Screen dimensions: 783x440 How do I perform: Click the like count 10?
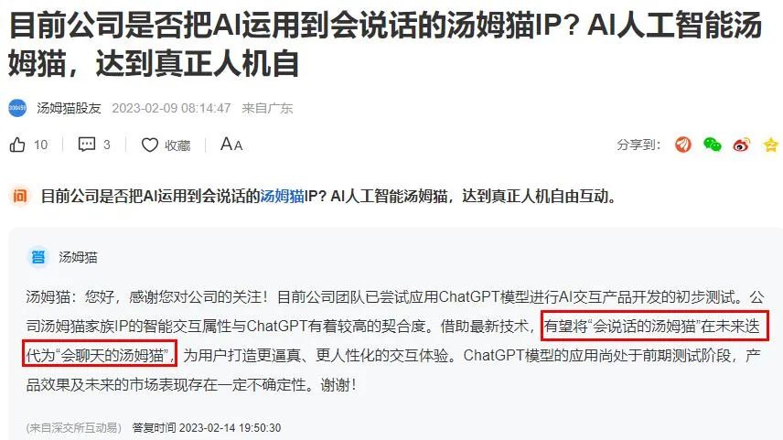[40, 145]
